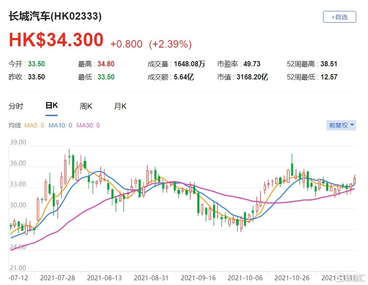
Task: Switch to the 分时 chart tab
Action: [16, 106]
